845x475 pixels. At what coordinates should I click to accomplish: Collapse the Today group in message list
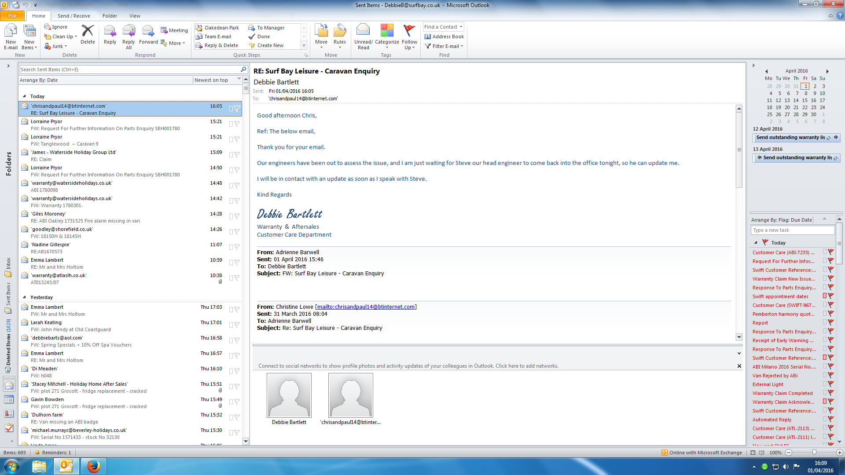tap(24, 96)
